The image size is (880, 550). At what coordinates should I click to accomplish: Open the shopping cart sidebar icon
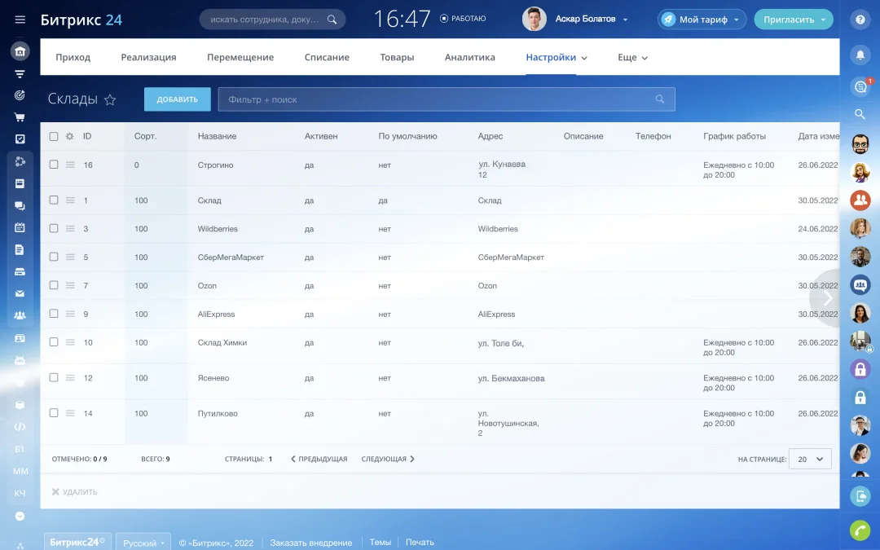[20, 117]
